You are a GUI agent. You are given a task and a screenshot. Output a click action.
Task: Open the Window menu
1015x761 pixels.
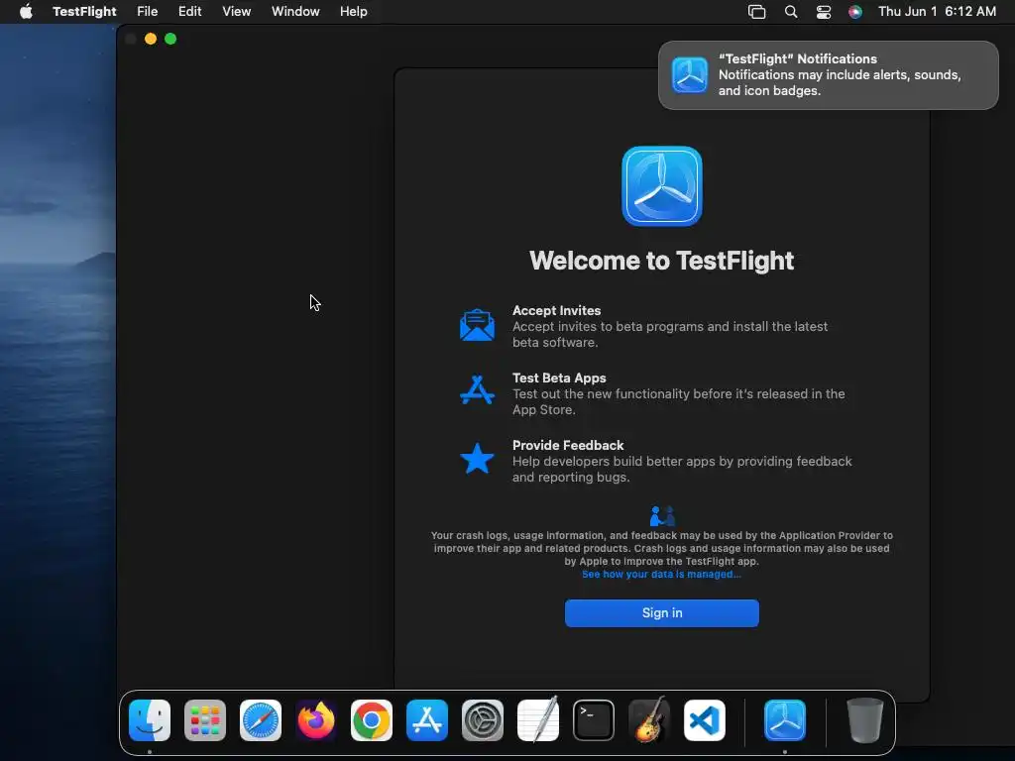[x=295, y=11]
